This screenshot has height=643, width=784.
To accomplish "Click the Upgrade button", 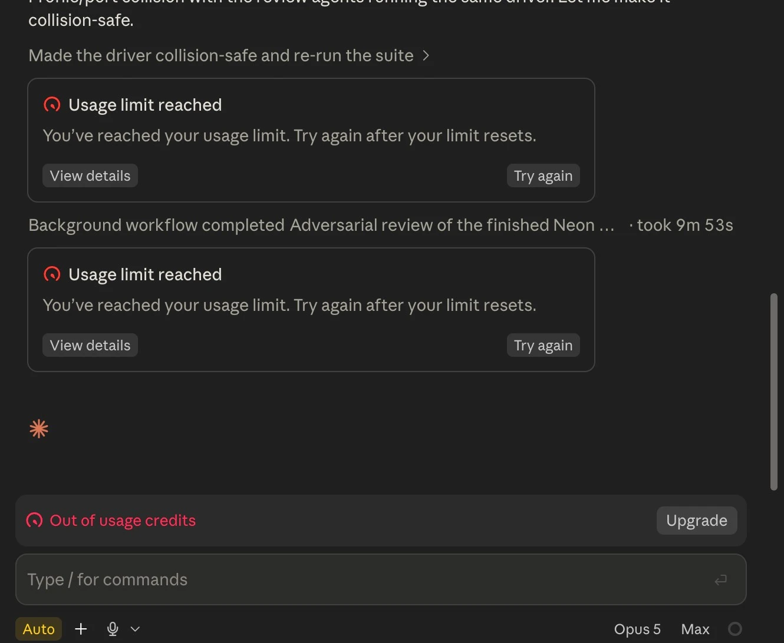I will click(697, 521).
